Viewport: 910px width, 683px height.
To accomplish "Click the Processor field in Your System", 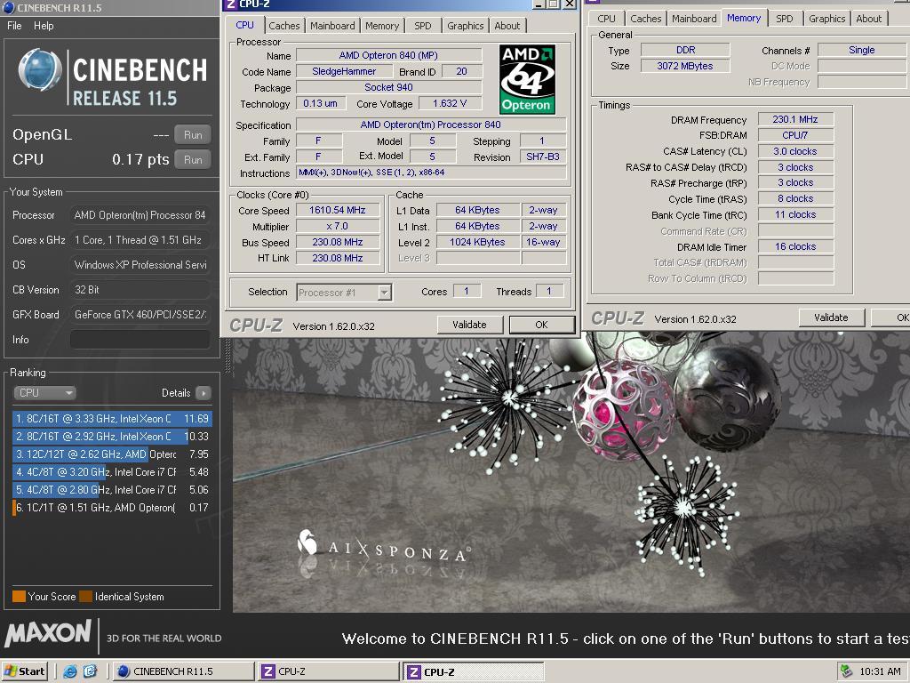I will pos(140,215).
